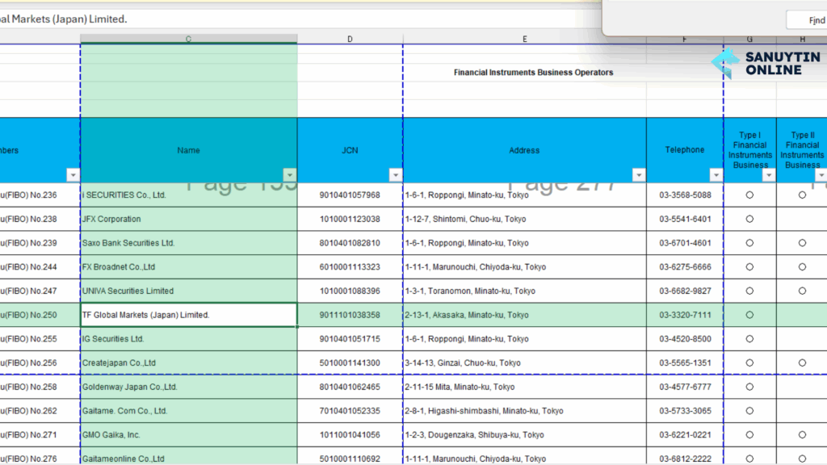Image resolution: width=827 pixels, height=465 pixels.
Task: Select the Telephone header cell
Action: tap(685, 150)
